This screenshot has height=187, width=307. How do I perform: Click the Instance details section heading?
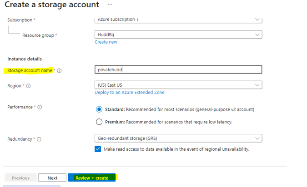coord(25,59)
